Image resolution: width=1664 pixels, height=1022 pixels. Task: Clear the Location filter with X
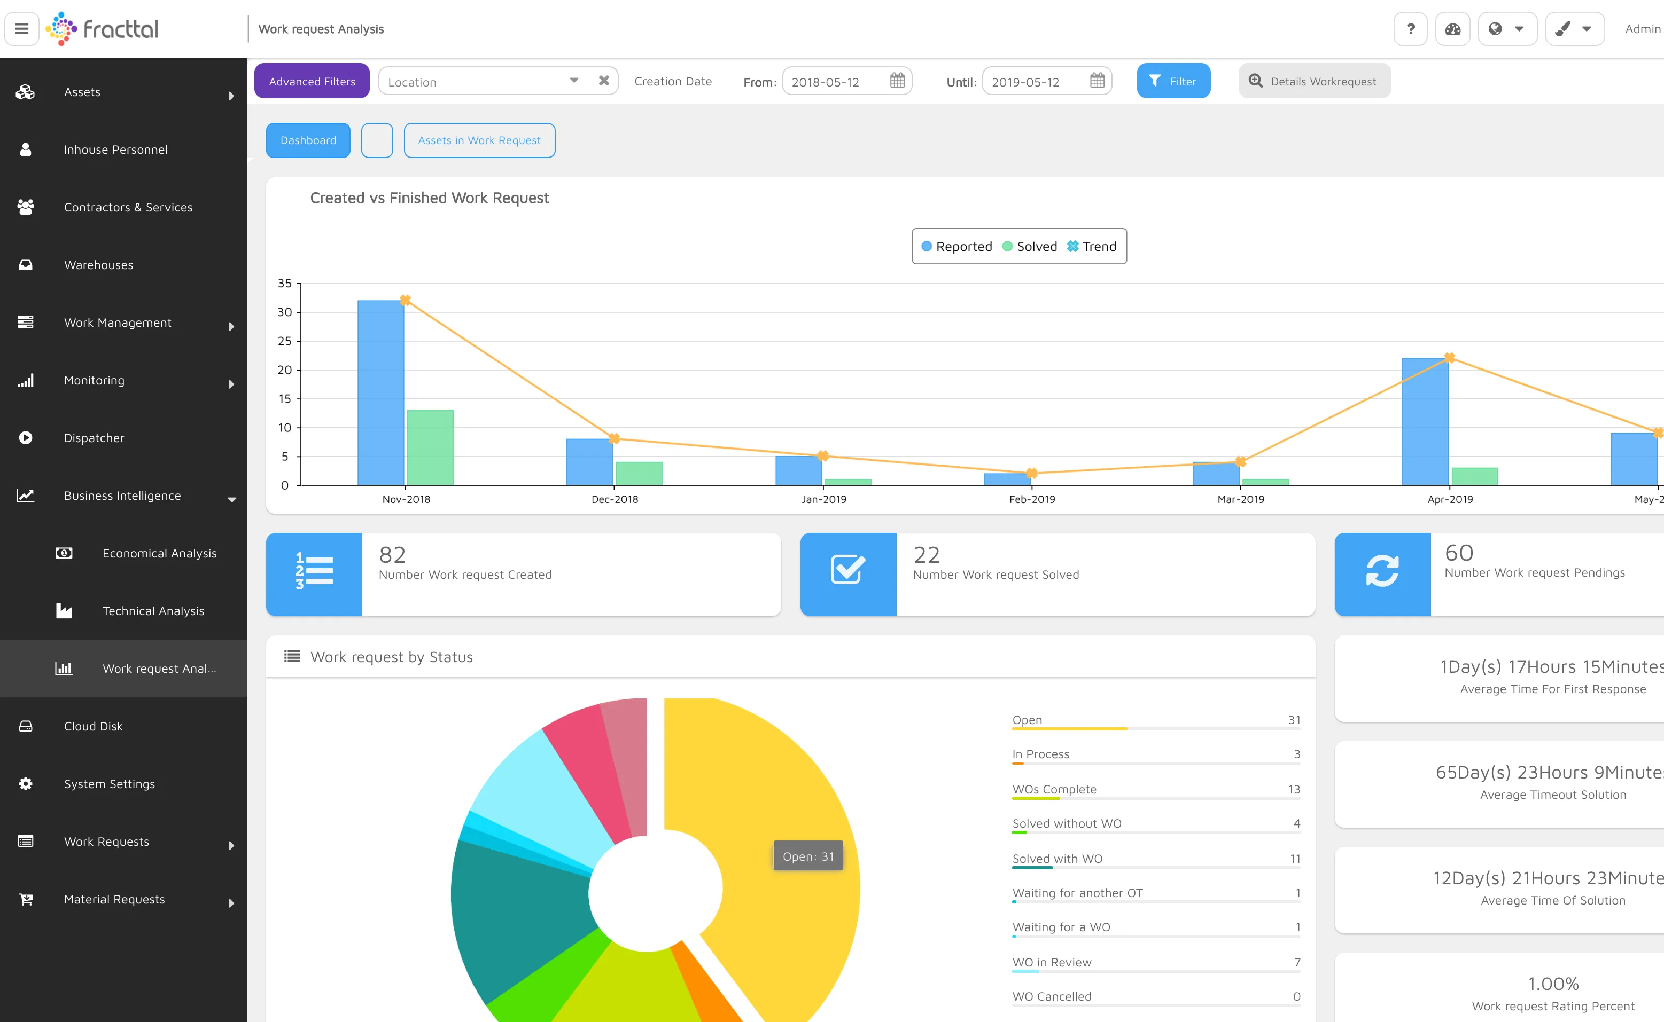point(604,81)
